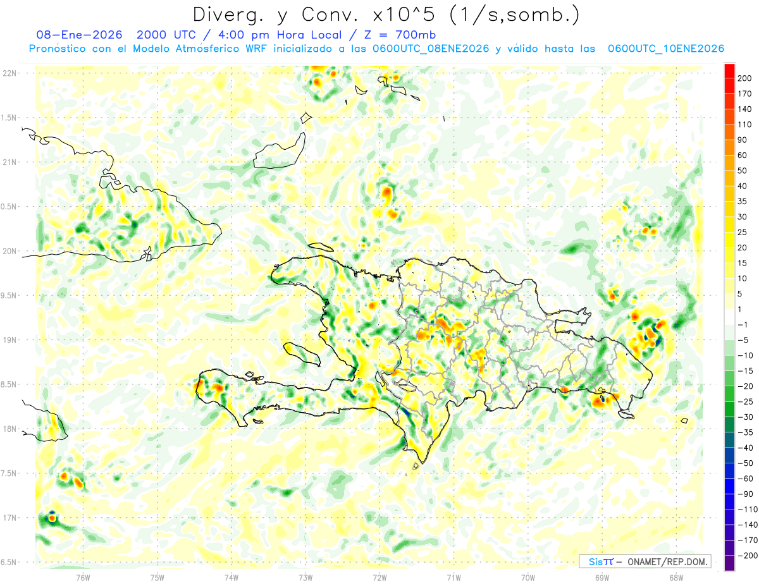Image resolution: width=759 pixels, height=586 pixels.
Task: Click the '6.5N' latitude axis label
Action: coord(9,562)
